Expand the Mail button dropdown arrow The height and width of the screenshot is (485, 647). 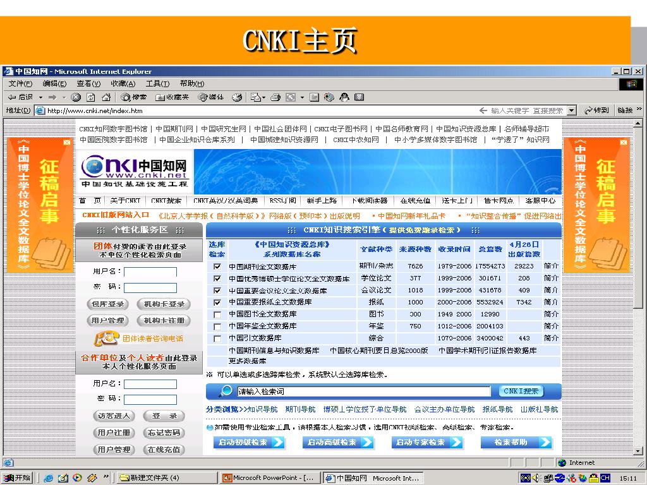263,98
